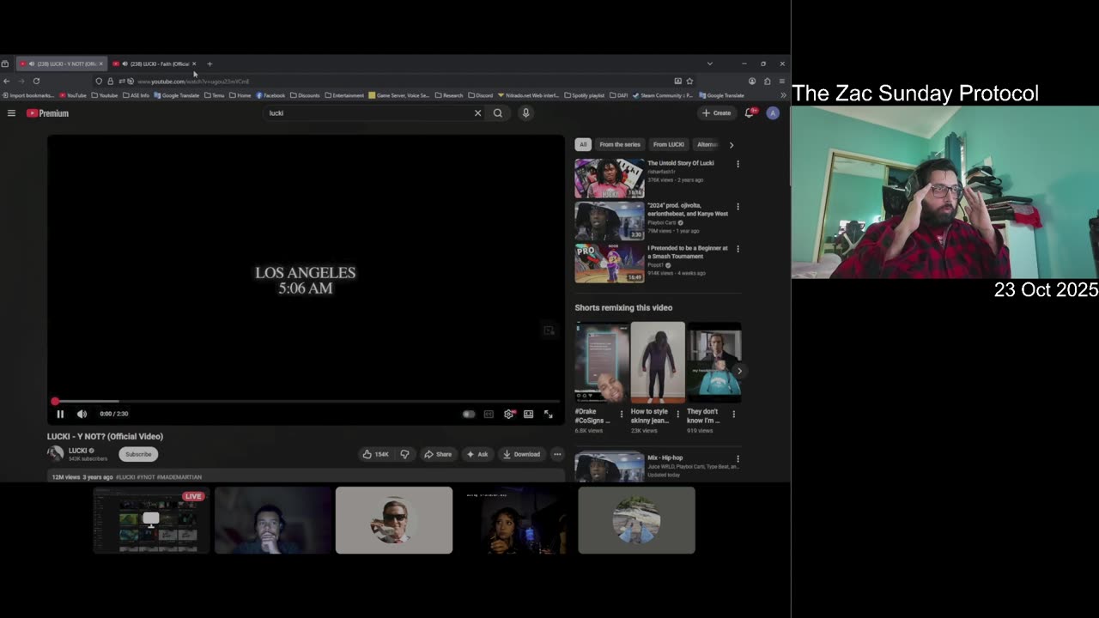Reload the current page
Image resolution: width=1099 pixels, height=618 pixels.
click(x=36, y=81)
